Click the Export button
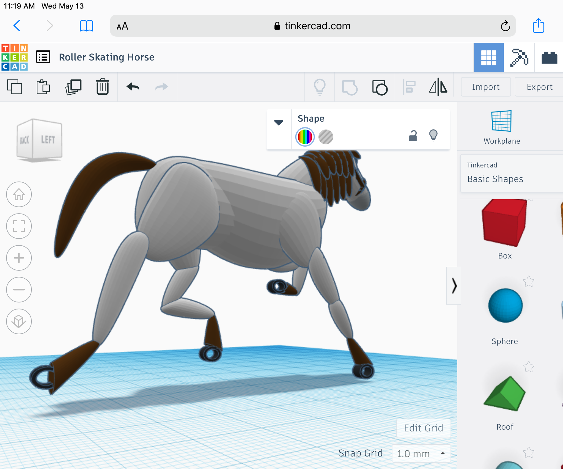 (x=539, y=87)
